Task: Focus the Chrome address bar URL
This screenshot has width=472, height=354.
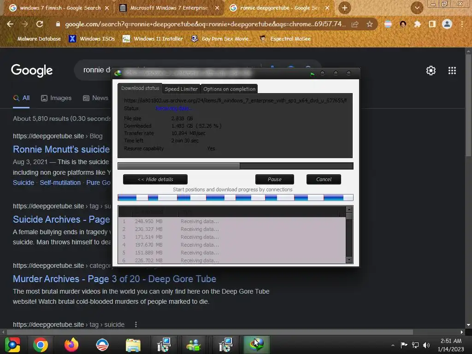Action: click(206, 24)
